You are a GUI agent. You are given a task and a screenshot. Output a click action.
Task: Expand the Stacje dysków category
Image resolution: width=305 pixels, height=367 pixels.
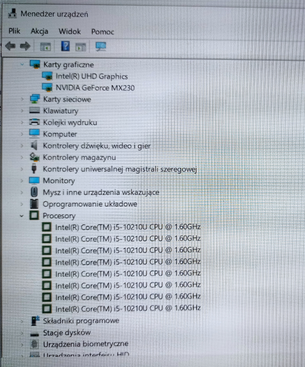[22, 333]
